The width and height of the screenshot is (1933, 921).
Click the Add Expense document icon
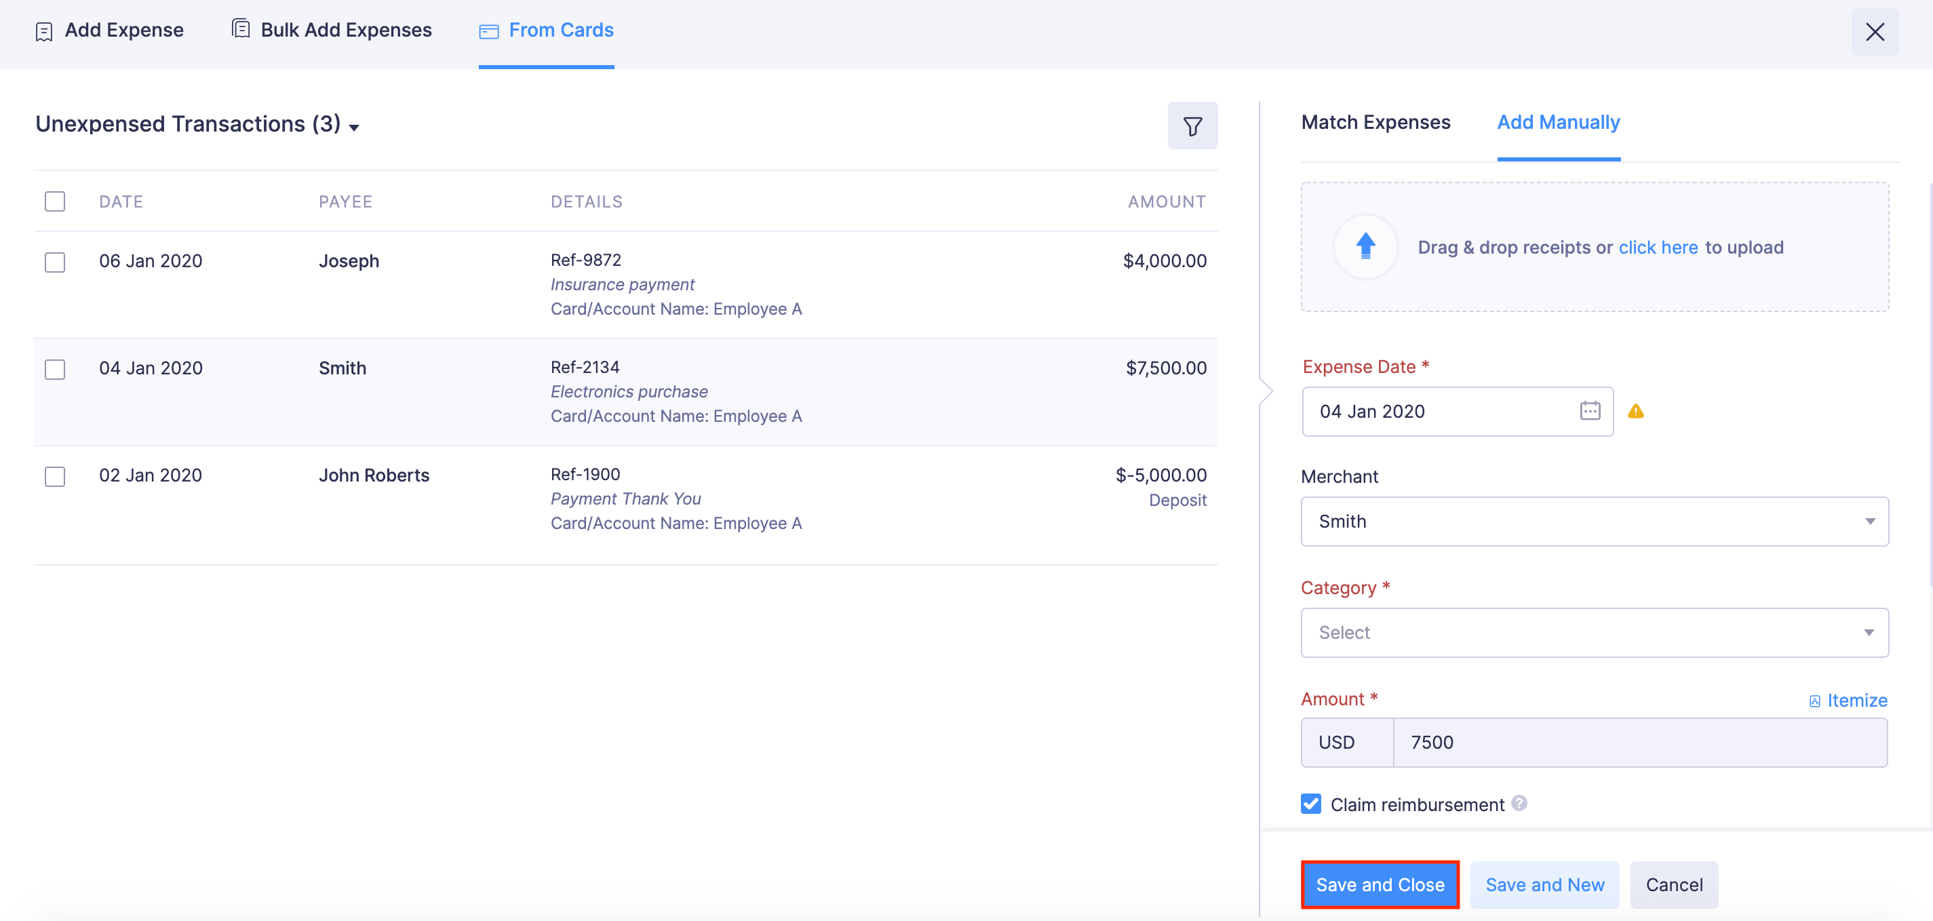[43, 31]
